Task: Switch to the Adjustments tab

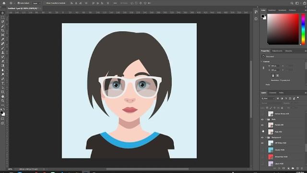Action: (277, 51)
